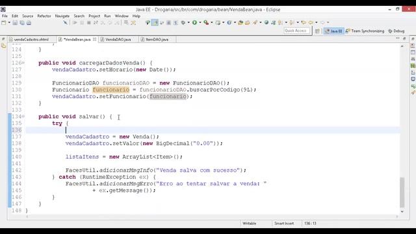
Task: Open the External Tools dropdown arrow
Action: click(212, 23)
